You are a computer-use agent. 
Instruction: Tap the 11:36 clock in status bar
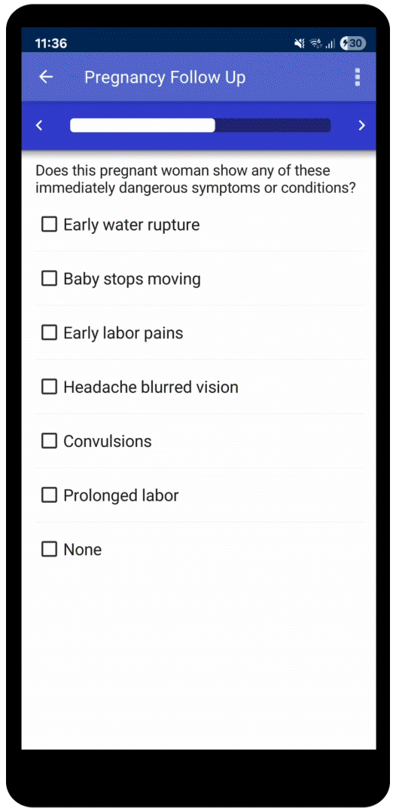tap(50, 44)
